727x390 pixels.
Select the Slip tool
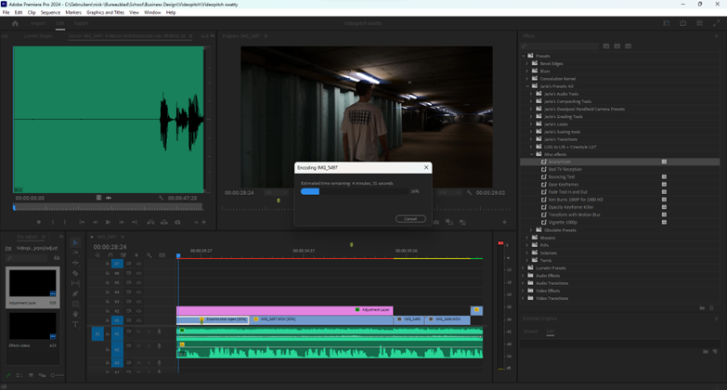point(75,283)
